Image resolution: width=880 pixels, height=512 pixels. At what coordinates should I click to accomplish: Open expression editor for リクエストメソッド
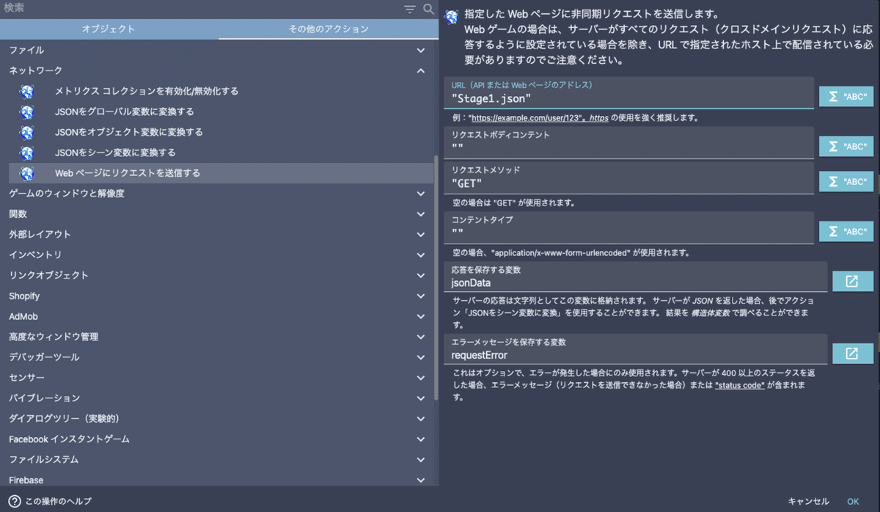[846, 181]
